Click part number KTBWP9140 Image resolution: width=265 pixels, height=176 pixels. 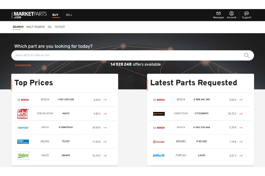coord(66,127)
